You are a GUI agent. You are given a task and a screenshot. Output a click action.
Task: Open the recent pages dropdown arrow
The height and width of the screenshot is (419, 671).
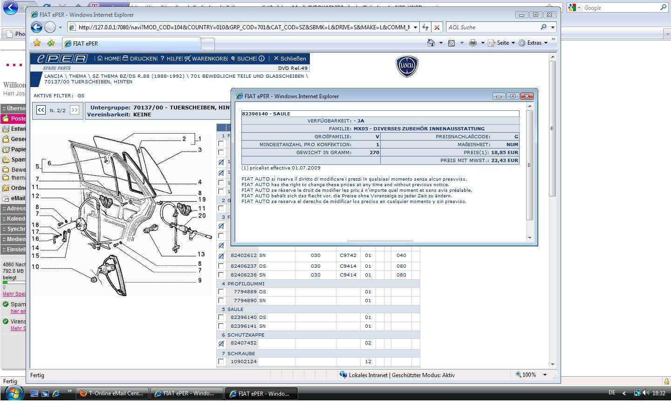(60, 27)
